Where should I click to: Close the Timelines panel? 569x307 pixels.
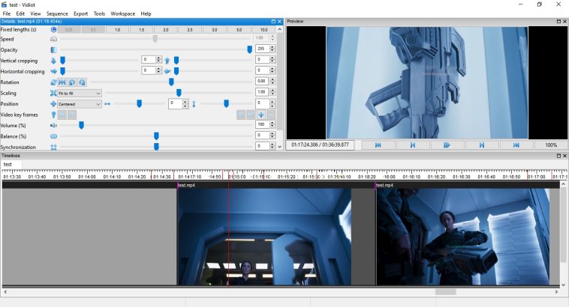point(564,155)
